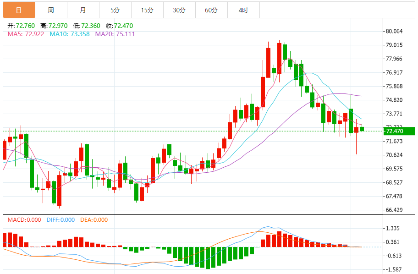Click the 0.361 MACD axis label
This screenshot has height=274, width=418.
tap(393, 242)
